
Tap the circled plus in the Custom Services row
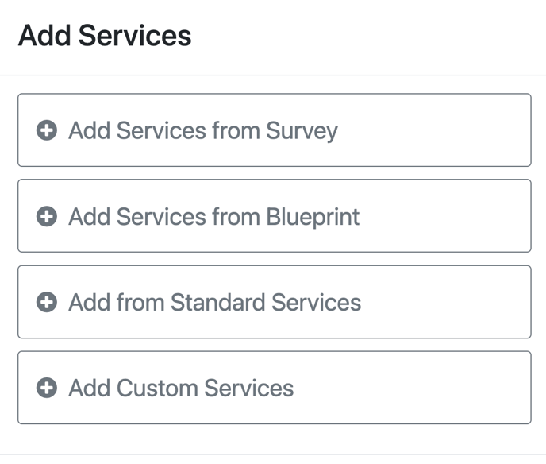point(47,388)
